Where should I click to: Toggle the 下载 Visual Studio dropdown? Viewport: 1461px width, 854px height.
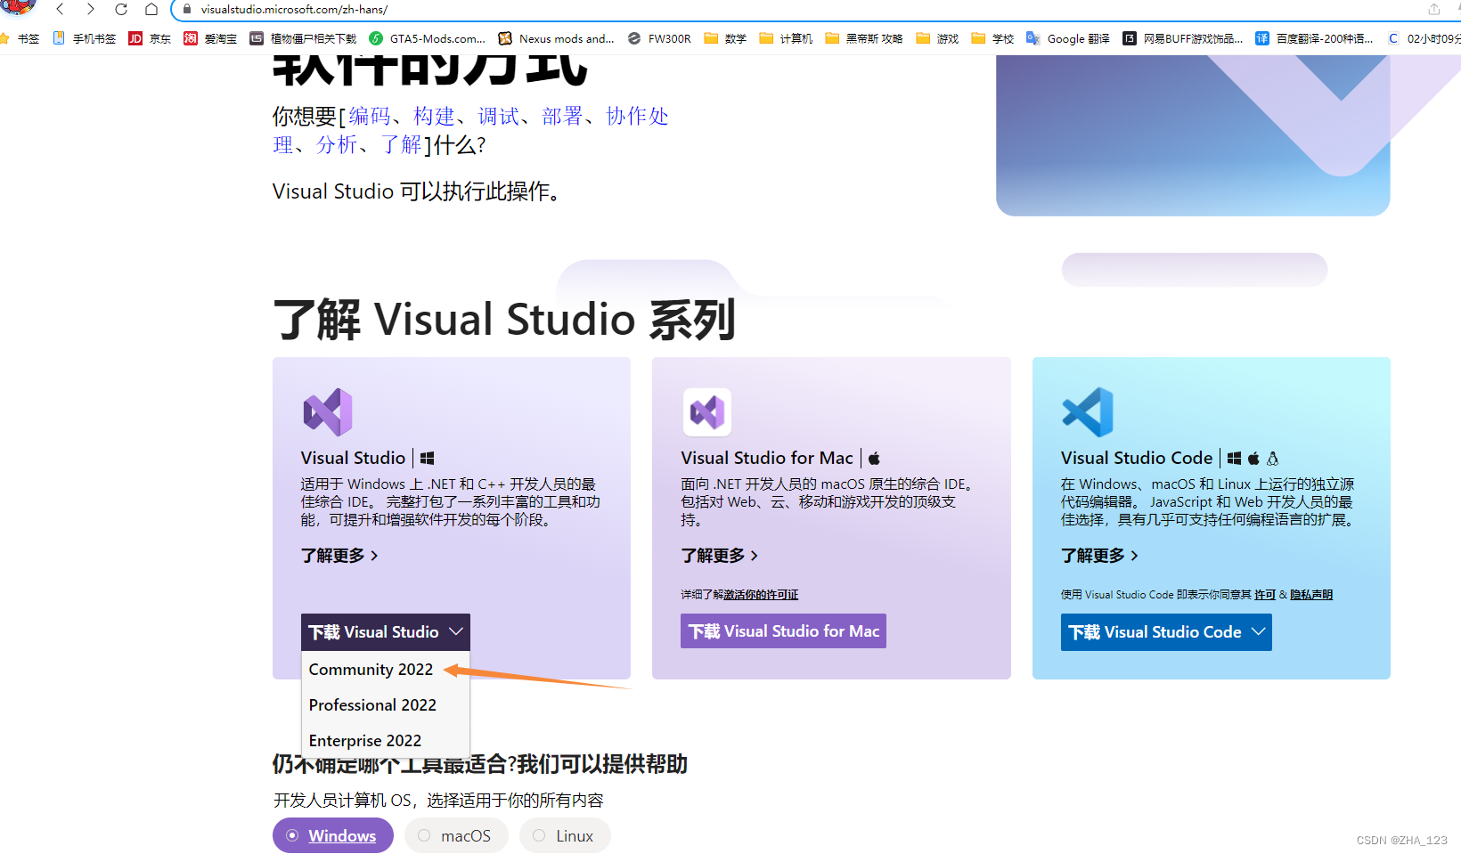[386, 631]
